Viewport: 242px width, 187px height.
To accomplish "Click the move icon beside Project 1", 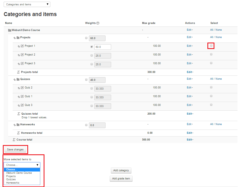I will pos(19,46).
